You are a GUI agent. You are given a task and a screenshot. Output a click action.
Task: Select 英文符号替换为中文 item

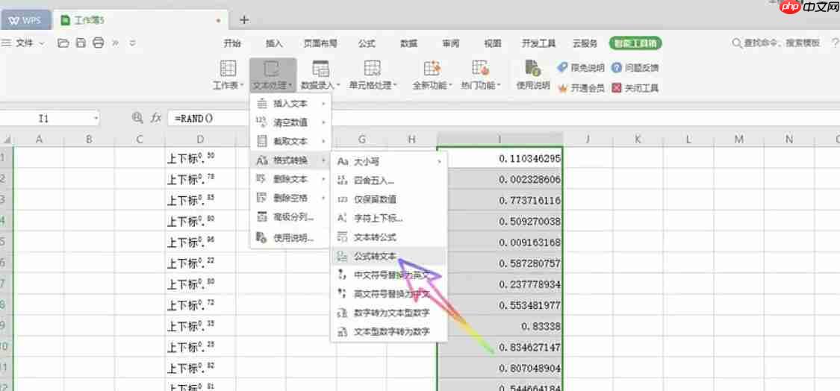[388, 293]
